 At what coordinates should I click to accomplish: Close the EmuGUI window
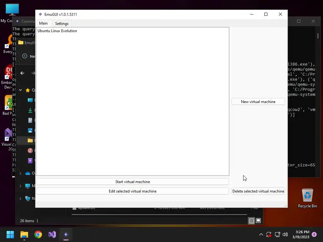click(280, 14)
